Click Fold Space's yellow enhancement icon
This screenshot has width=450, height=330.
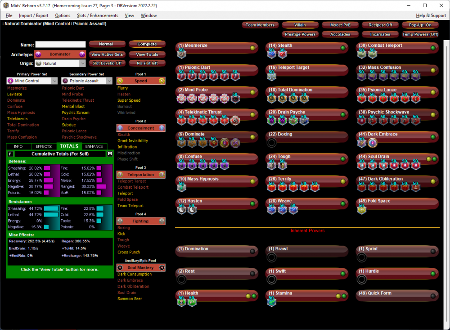[x=361, y=209]
